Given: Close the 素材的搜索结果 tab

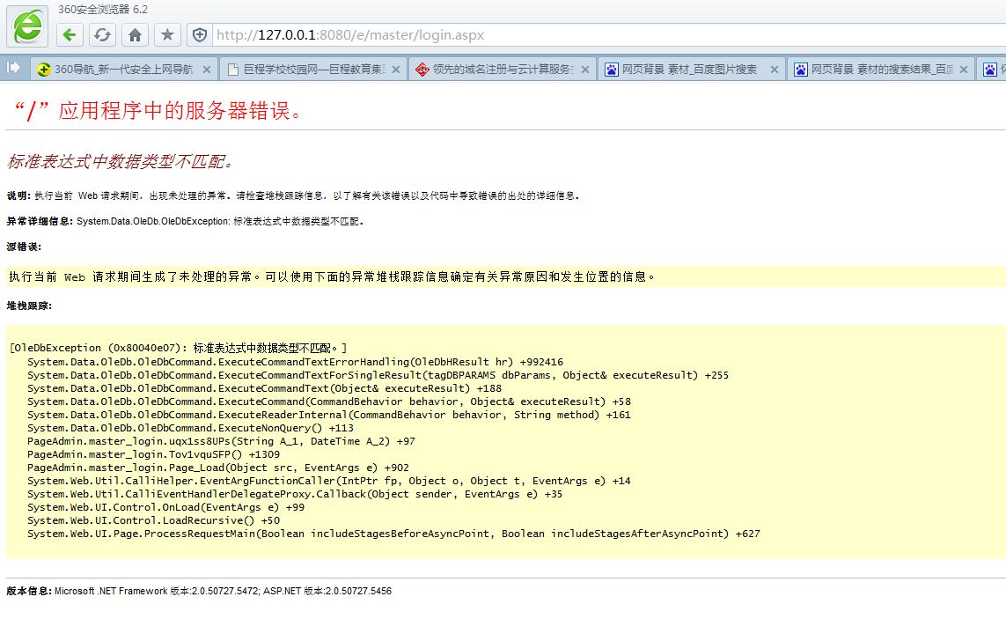Looking at the screenshot, I should coord(964,69).
